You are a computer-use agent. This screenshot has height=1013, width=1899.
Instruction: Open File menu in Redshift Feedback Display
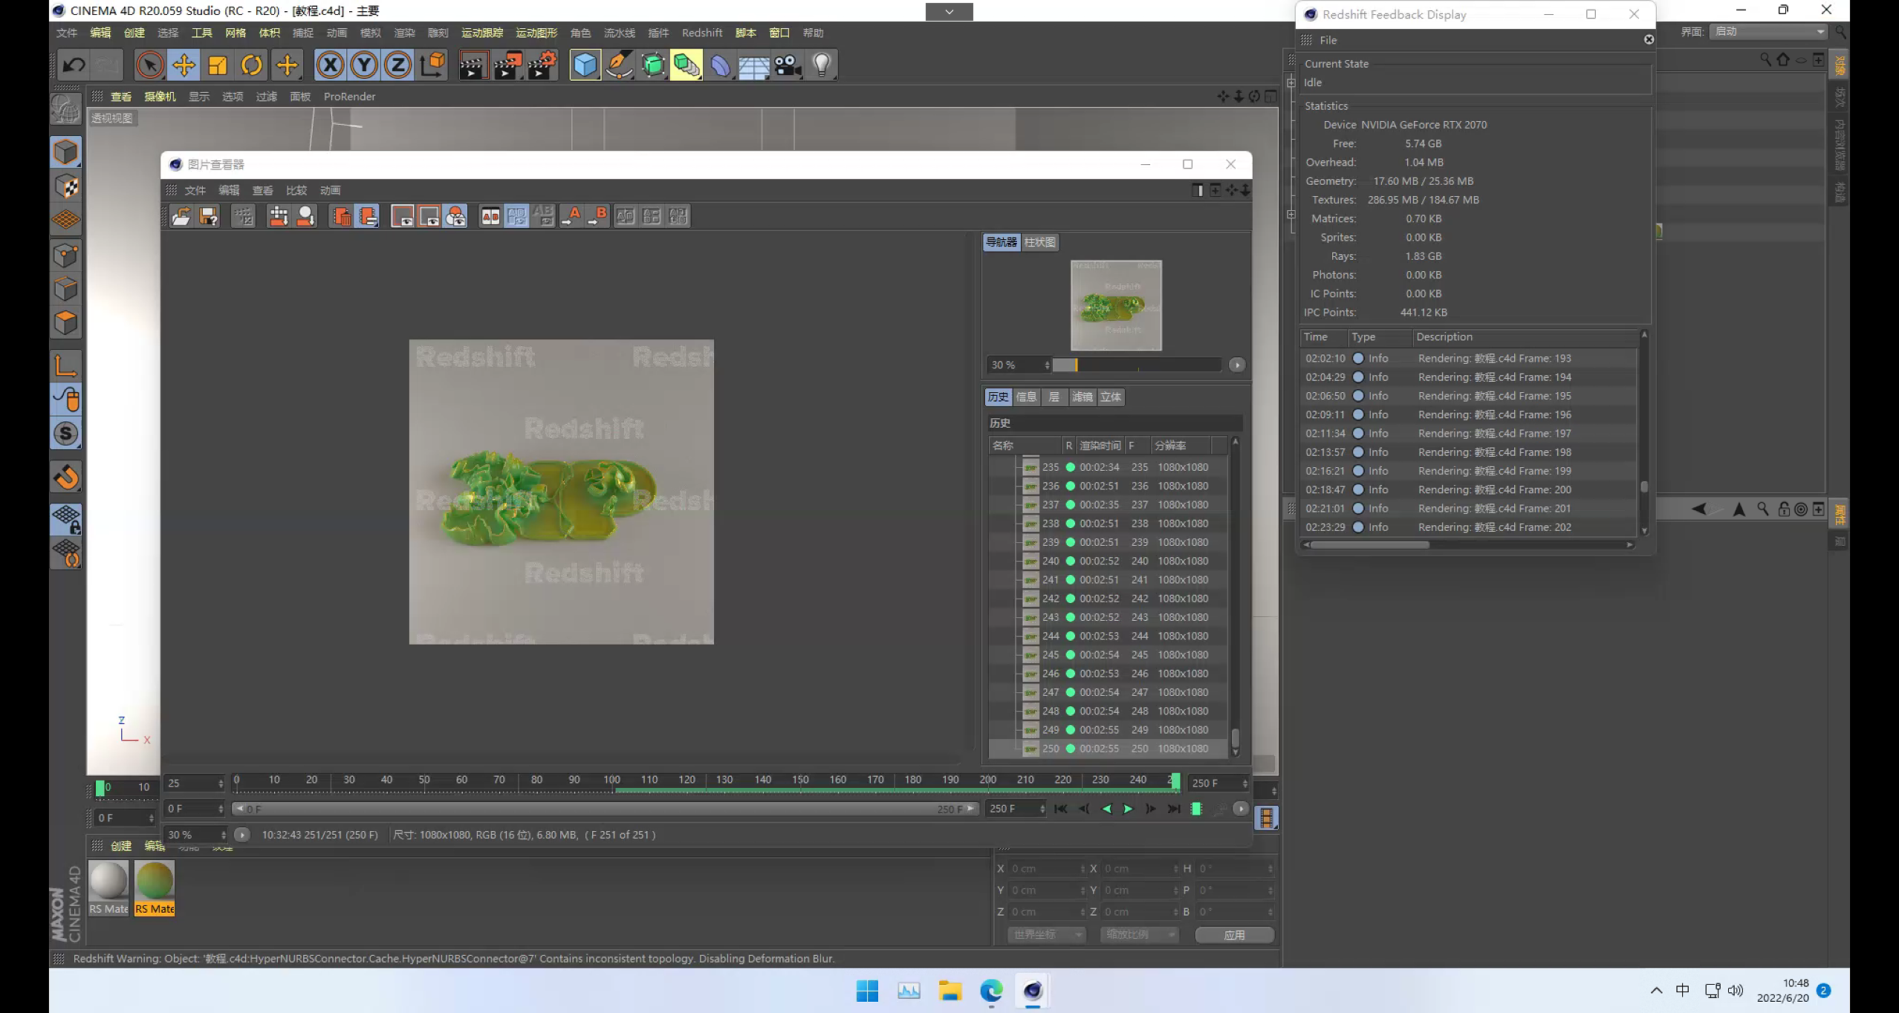click(x=1328, y=40)
